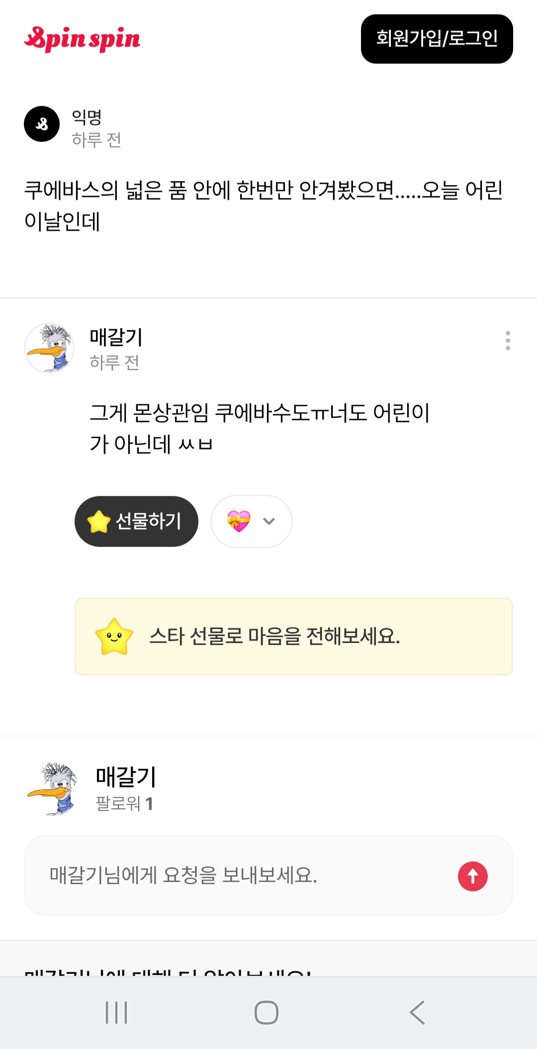Viewport: 537px width, 1049px height.
Task: Tap the smiling star icon in the banner
Action: [114, 637]
